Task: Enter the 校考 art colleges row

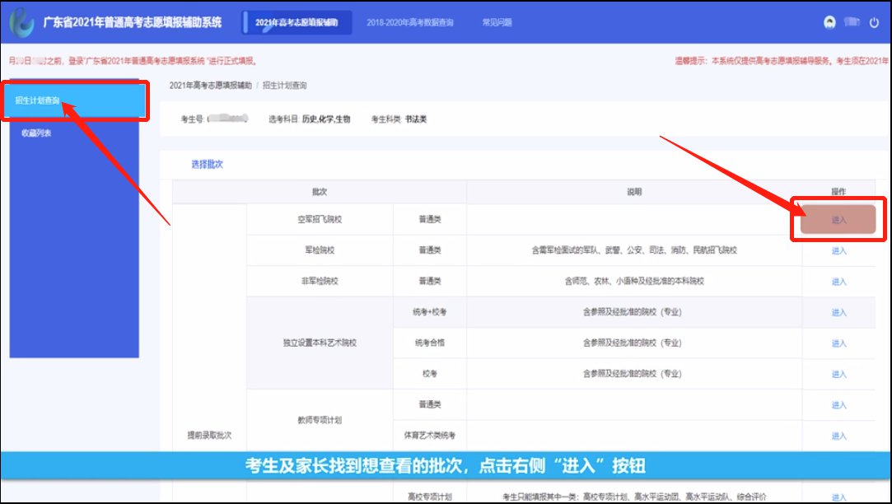Action: click(x=838, y=374)
